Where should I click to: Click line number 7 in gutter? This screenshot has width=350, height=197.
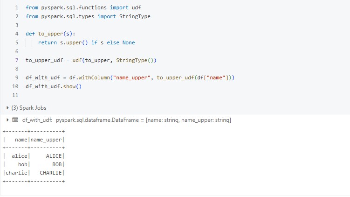pyautogui.click(x=17, y=60)
